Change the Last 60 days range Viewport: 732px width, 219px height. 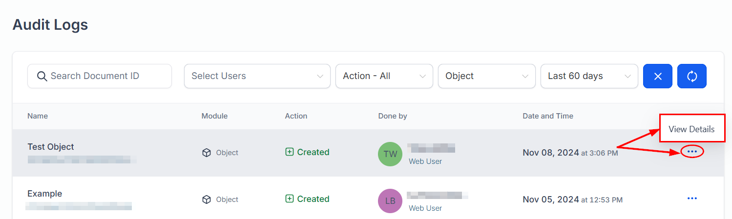click(x=589, y=76)
